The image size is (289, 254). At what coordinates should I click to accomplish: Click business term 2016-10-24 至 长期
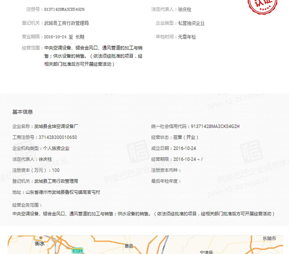click(x=64, y=37)
